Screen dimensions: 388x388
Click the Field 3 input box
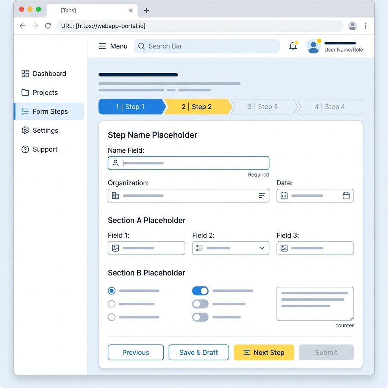click(315, 248)
